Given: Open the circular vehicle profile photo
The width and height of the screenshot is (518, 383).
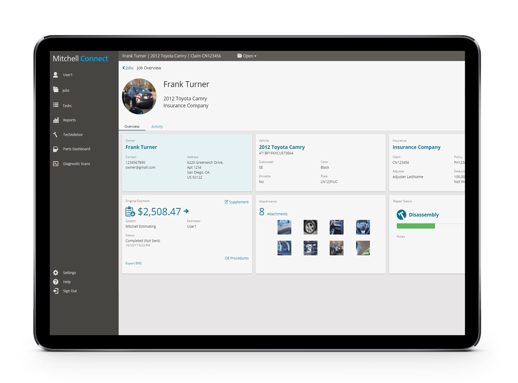Looking at the screenshot, I should point(139,96).
